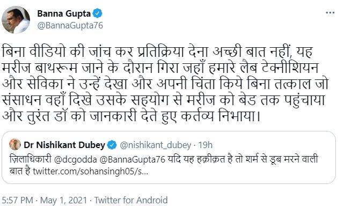Open the @BannaGupta76 handle under the name
The image size is (338, 206).
coord(70,25)
